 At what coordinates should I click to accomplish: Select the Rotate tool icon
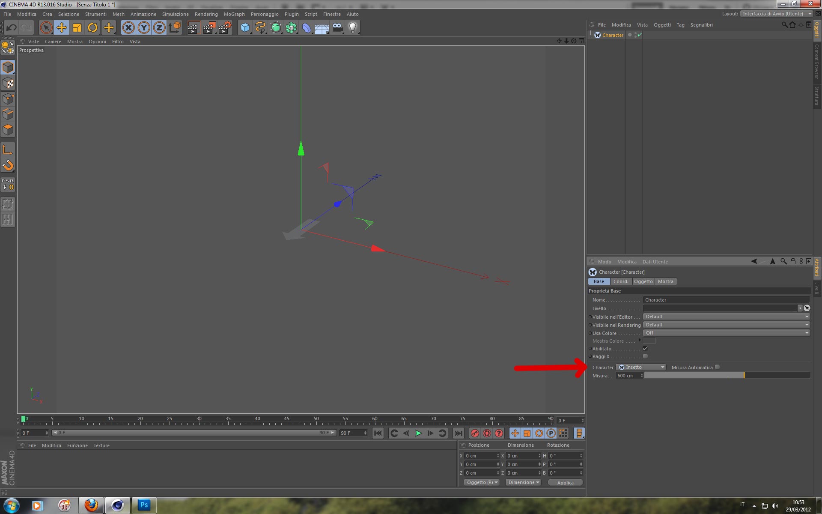click(92, 28)
